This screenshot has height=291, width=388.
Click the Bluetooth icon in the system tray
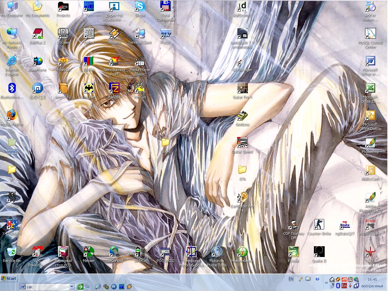(x=338, y=286)
